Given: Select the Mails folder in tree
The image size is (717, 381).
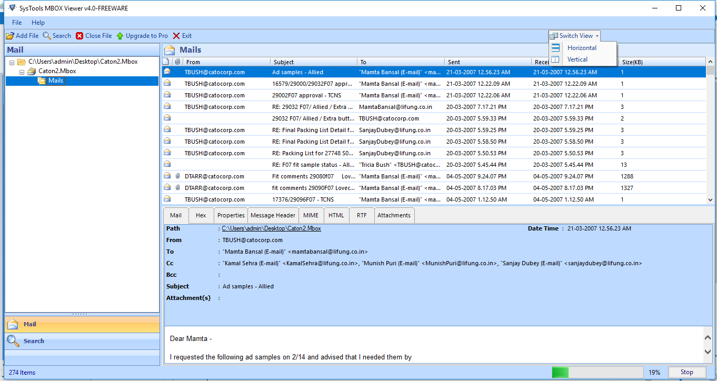Looking at the screenshot, I should click(55, 81).
